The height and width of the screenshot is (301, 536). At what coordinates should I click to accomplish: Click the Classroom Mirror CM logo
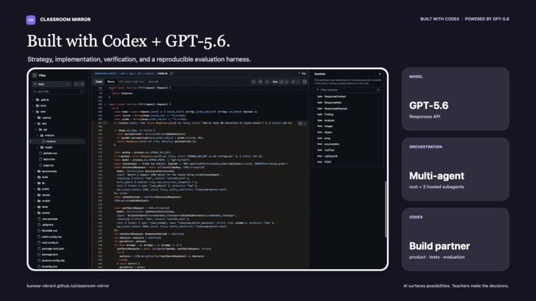click(x=31, y=20)
